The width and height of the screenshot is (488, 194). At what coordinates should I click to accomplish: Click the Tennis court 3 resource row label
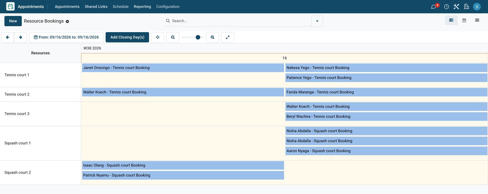tap(17, 114)
